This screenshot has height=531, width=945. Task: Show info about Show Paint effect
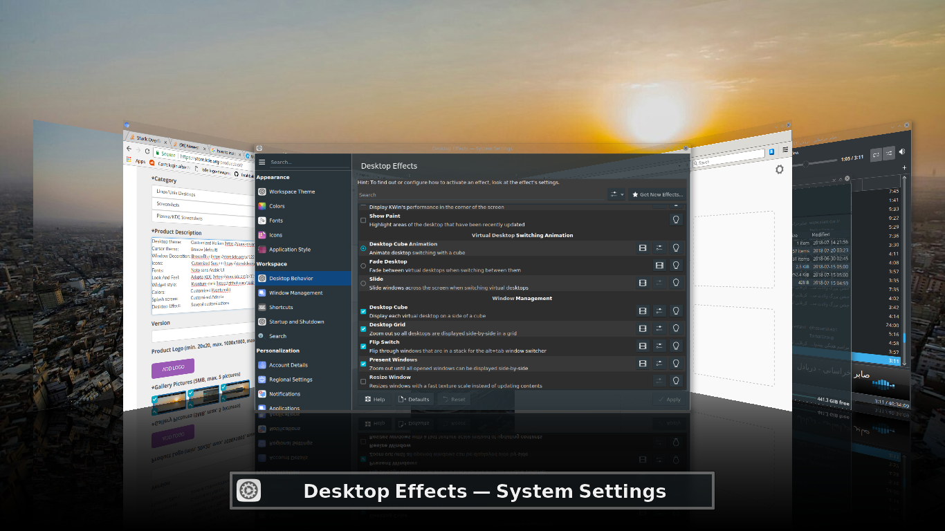click(676, 219)
